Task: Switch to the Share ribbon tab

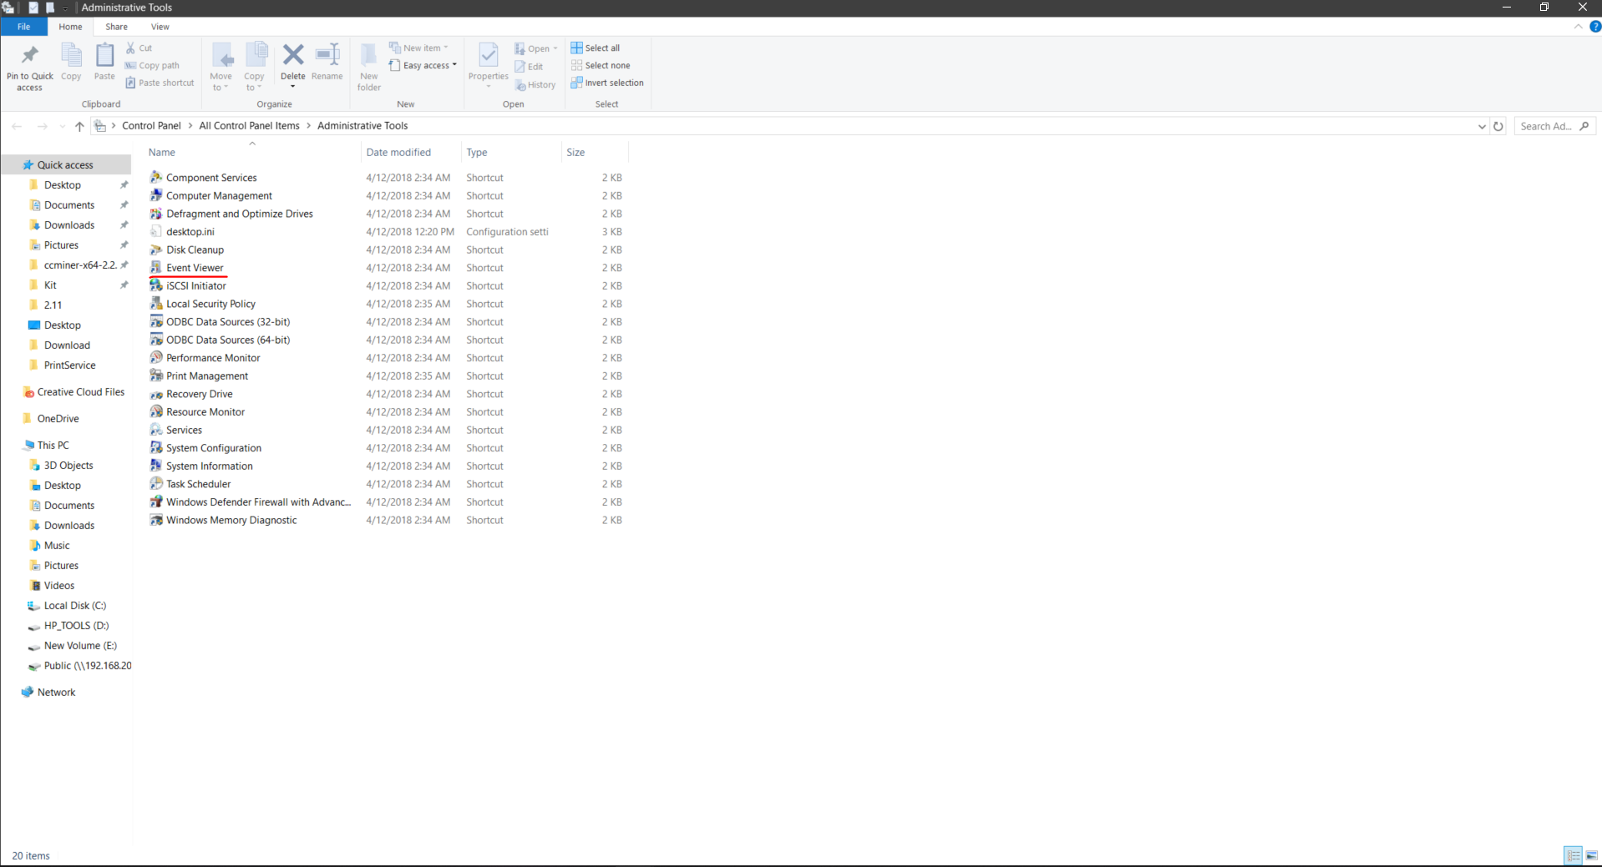Action: pyautogui.click(x=117, y=27)
